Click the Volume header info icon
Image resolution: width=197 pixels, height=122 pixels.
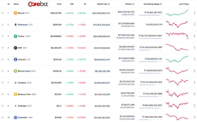point(133,4)
